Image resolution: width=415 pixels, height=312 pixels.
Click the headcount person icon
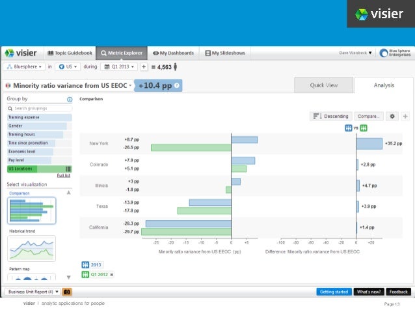pos(175,67)
